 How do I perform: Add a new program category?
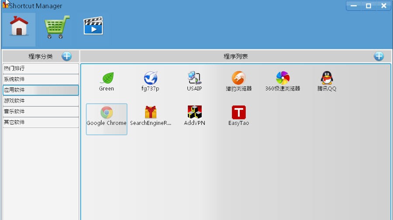pyautogui.click(x=67, y=56)
